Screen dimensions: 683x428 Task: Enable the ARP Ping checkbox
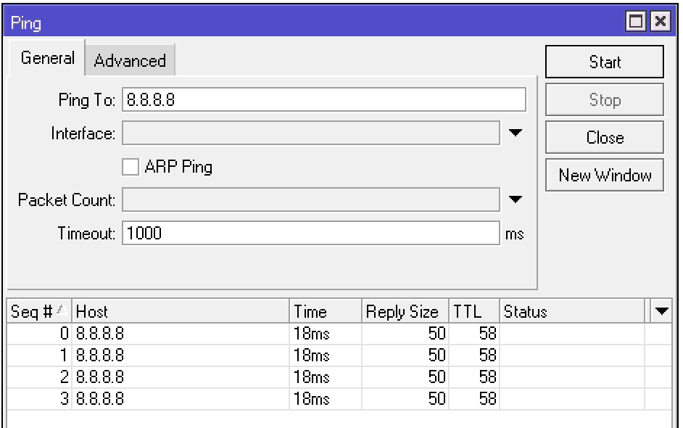[x=131, y=168]
